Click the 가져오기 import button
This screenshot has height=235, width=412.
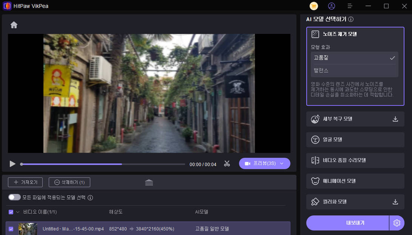click(x=24, y=182)
